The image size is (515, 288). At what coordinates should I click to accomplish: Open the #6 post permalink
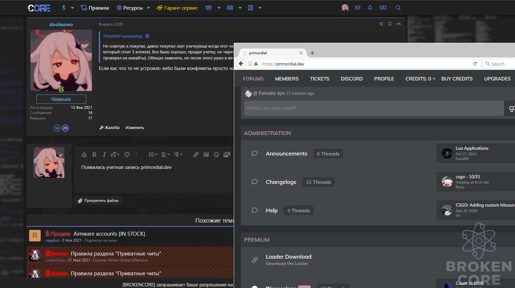click(399, 24)
